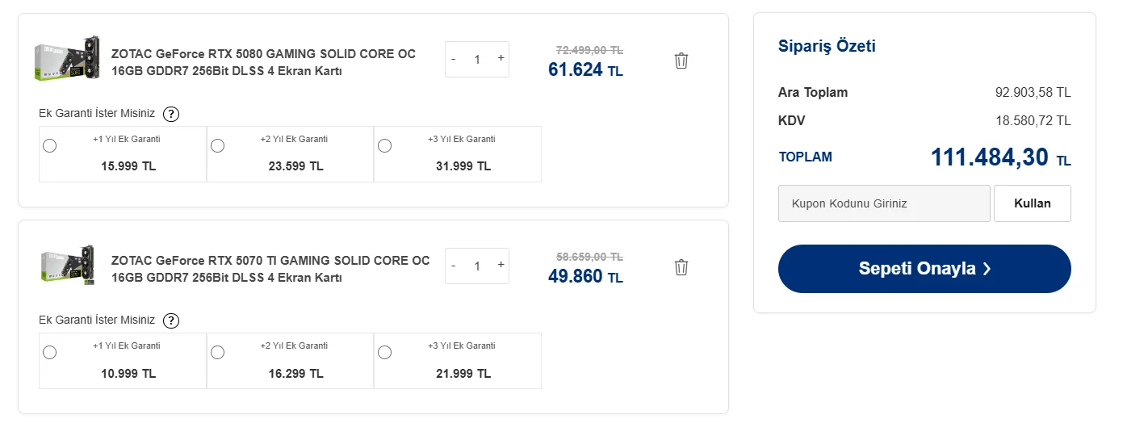Decrease RTX 5070 Ti quantity with minus
The image size is (1148, 423).
click(x=454, y=266)
